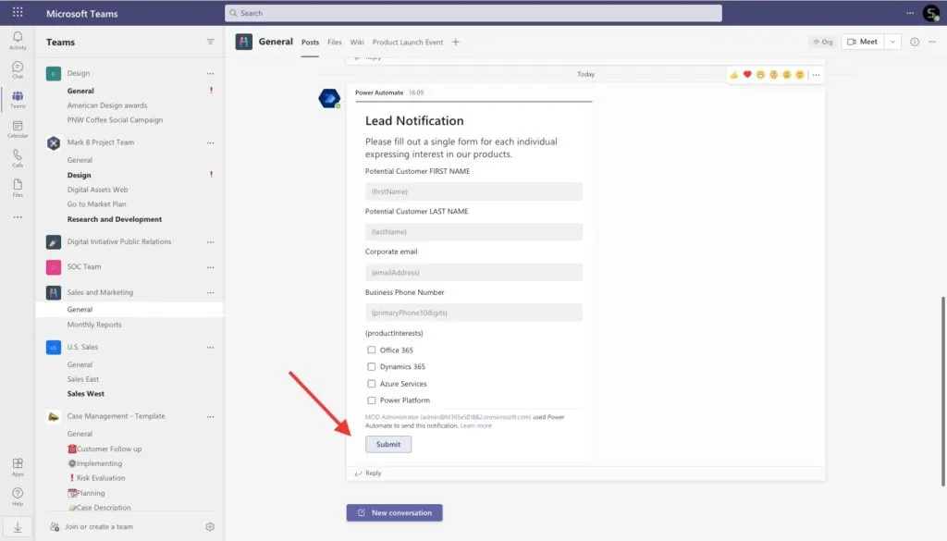Open settings and more in title bar
This screenshot has width=947, height=541.
[x=910, y=13]
